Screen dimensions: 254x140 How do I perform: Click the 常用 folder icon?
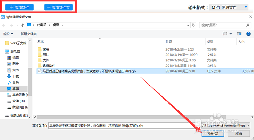(40, 49)
